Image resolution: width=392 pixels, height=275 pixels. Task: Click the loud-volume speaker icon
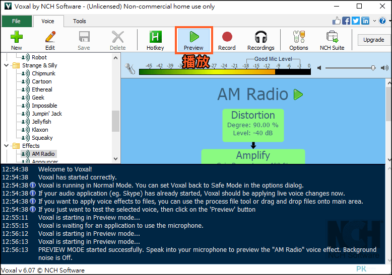pyautogui.click(x=384, y=68)
